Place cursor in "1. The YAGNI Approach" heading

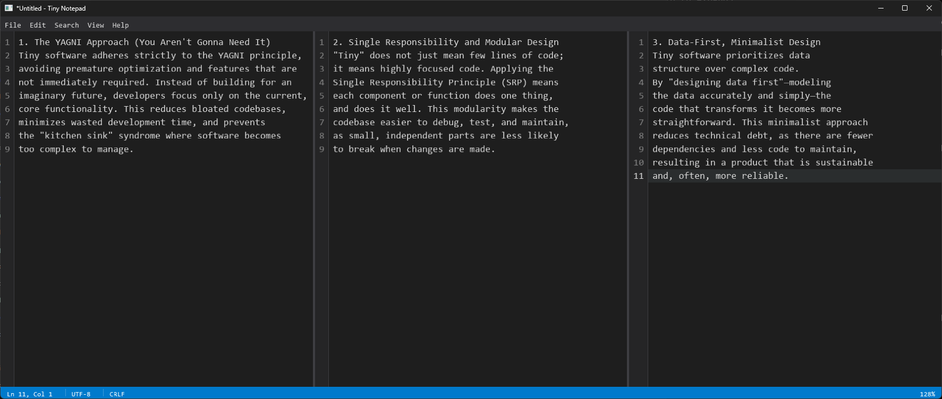click(81, 42)
